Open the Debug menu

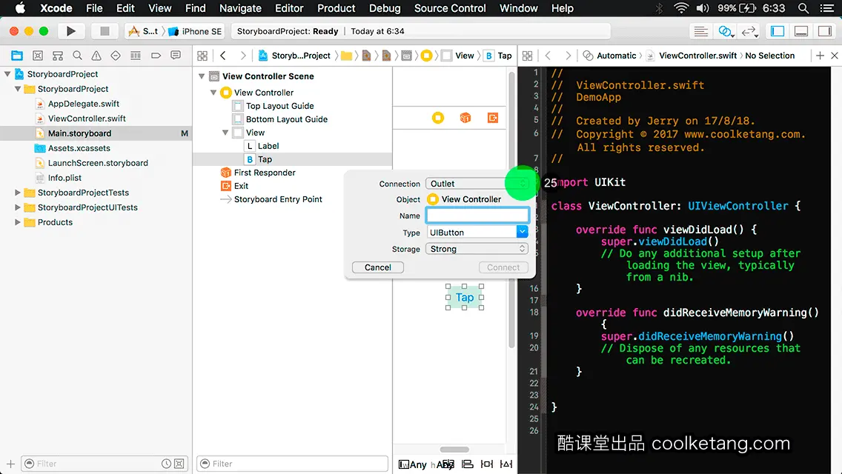click(385, 8)
